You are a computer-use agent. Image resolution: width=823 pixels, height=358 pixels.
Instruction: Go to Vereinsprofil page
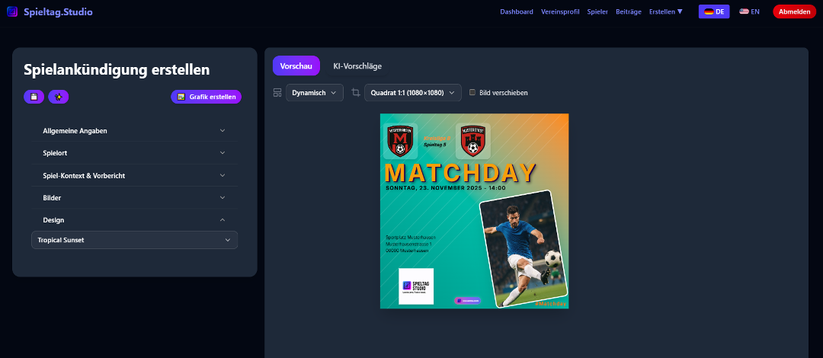pyautogui.click(x=560, y=11)
